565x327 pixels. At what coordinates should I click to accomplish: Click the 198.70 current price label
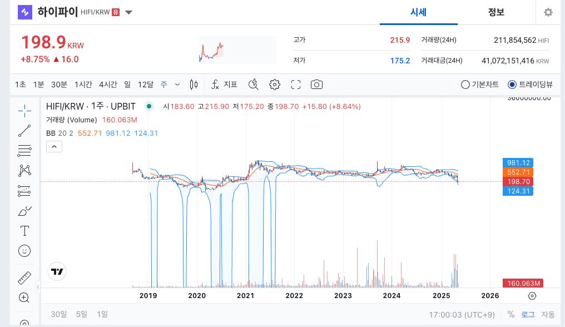point(518,182)
